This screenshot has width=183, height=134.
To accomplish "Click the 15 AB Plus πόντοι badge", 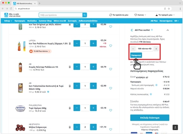I will (x=40, y=51).
